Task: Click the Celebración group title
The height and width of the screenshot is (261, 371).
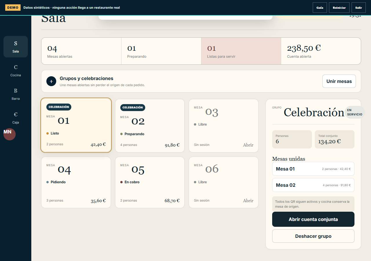Action: [x=314, y=112]
